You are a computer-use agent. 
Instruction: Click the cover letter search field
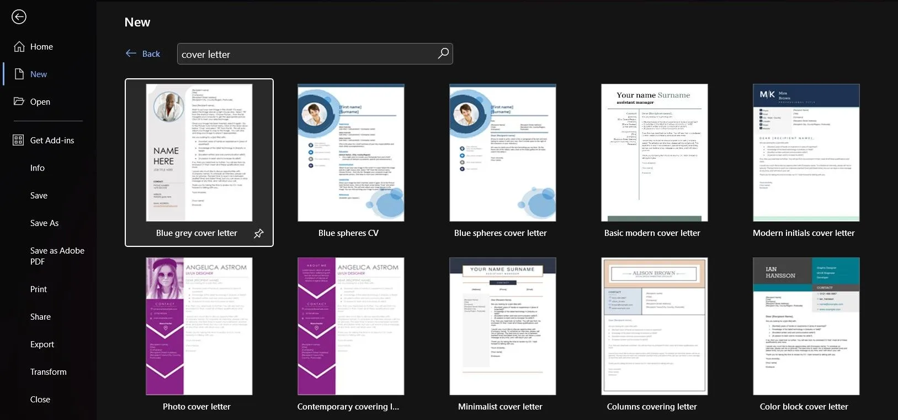click(306, 54)
